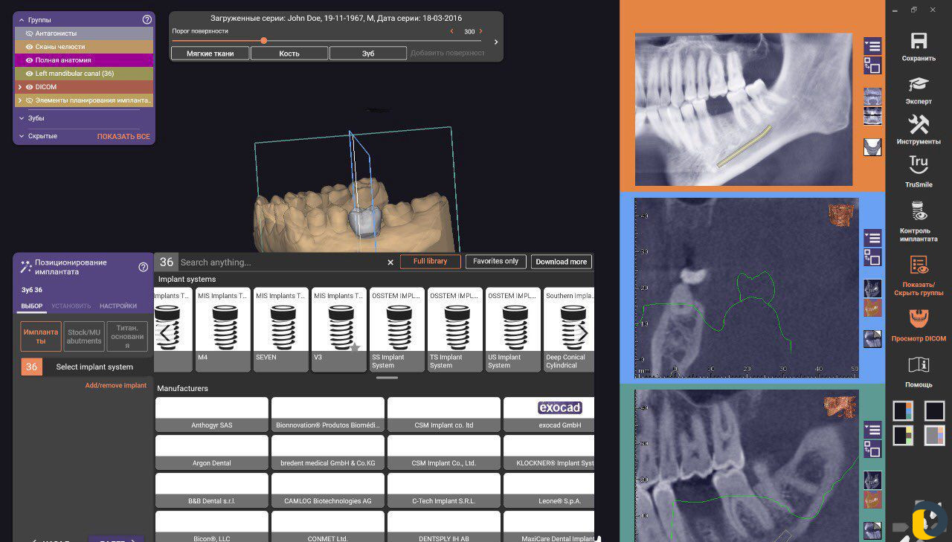952x542 pixels.
Task: Clear the implant search field
Action: click(390, 262)
